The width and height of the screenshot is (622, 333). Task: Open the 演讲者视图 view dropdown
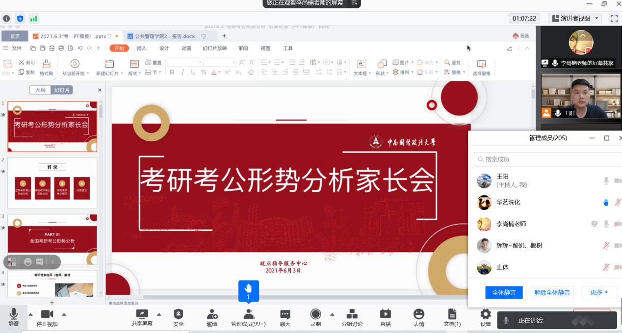coord(575,18)
